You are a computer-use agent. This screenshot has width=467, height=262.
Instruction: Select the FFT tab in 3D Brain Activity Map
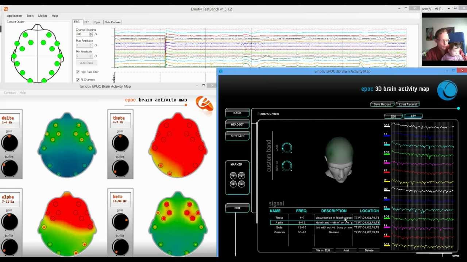[x=413, y=116]
